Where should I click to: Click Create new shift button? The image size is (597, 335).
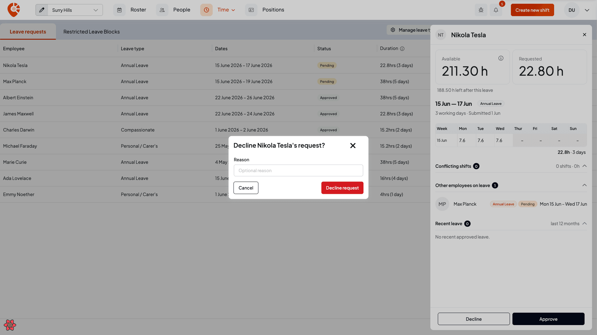tap(532, 10)
